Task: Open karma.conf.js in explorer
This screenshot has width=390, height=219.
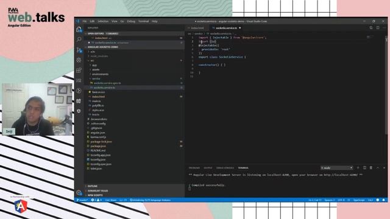Action: pos(134,137)
